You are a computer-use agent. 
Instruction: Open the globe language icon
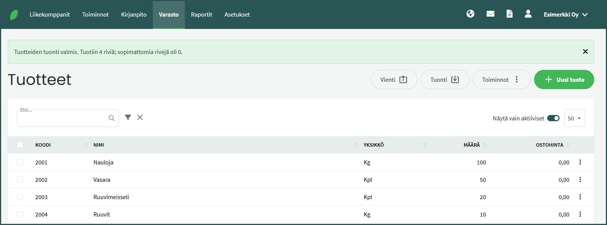click(470, 14)
